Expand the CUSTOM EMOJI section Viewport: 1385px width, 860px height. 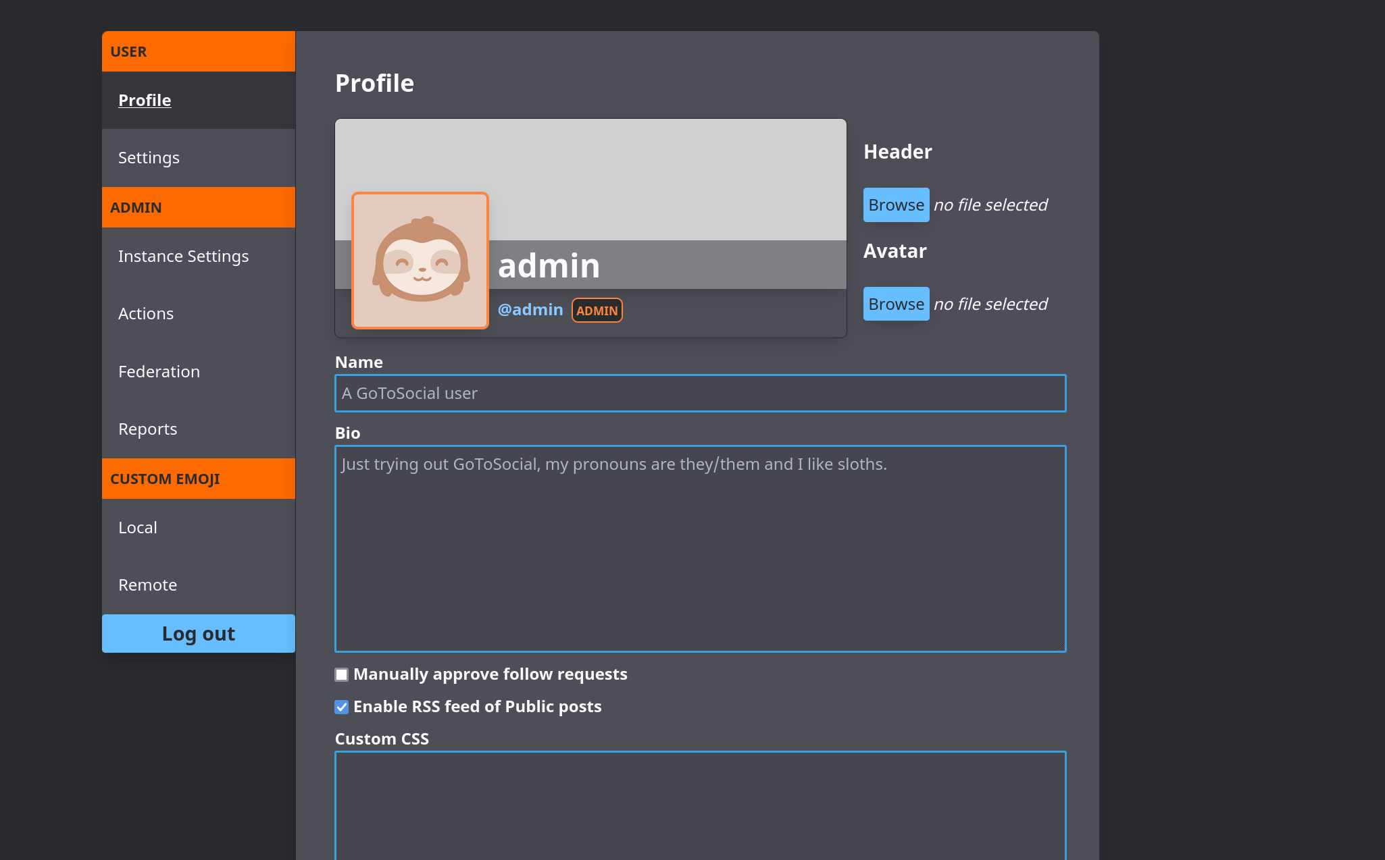click(198, 479)
